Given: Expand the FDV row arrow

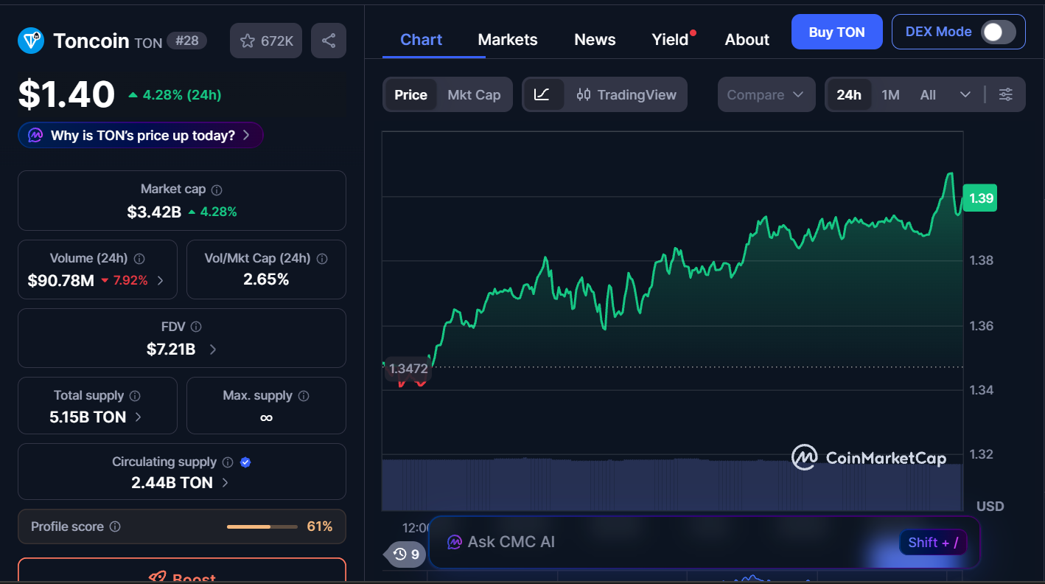Looking at the screenshot, I should 212,350.
